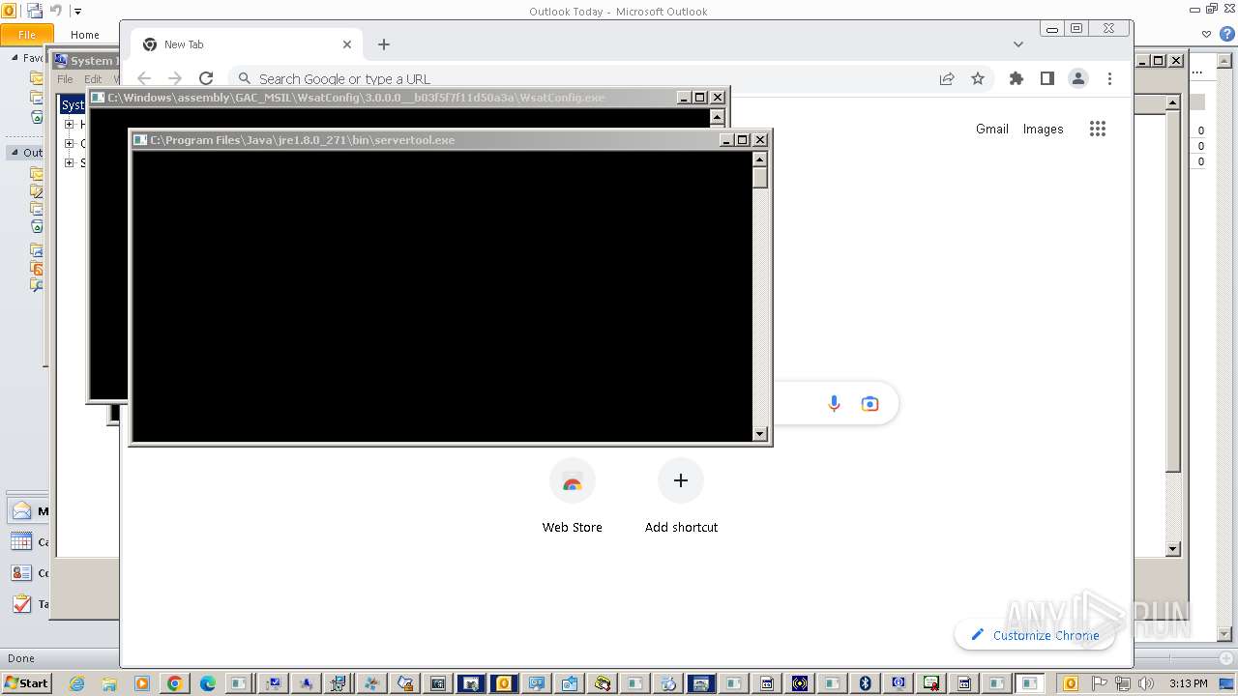Open File Explorer from taskbar

pos(109,683)
